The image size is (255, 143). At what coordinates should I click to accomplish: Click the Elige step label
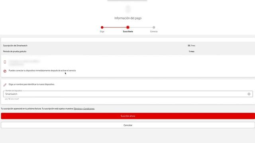coord(102,32)
